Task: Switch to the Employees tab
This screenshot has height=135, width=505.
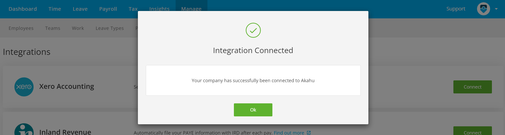Action: pyautogui.click(x=21, y=28)
